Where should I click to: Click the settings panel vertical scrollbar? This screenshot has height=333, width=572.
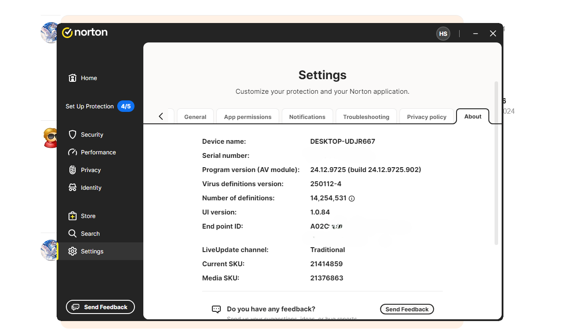[496, 163]
